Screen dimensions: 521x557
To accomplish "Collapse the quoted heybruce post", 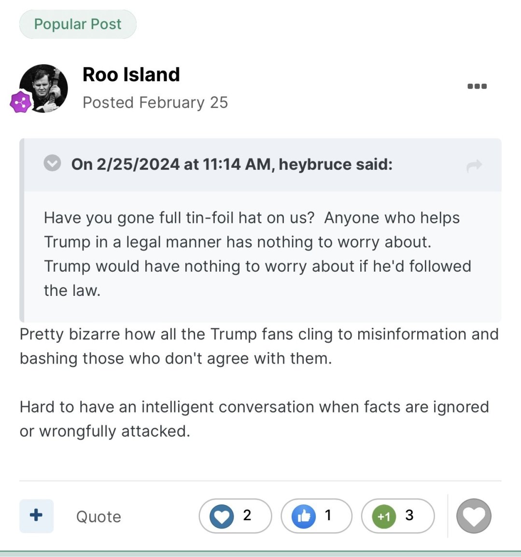I will 52,163.
